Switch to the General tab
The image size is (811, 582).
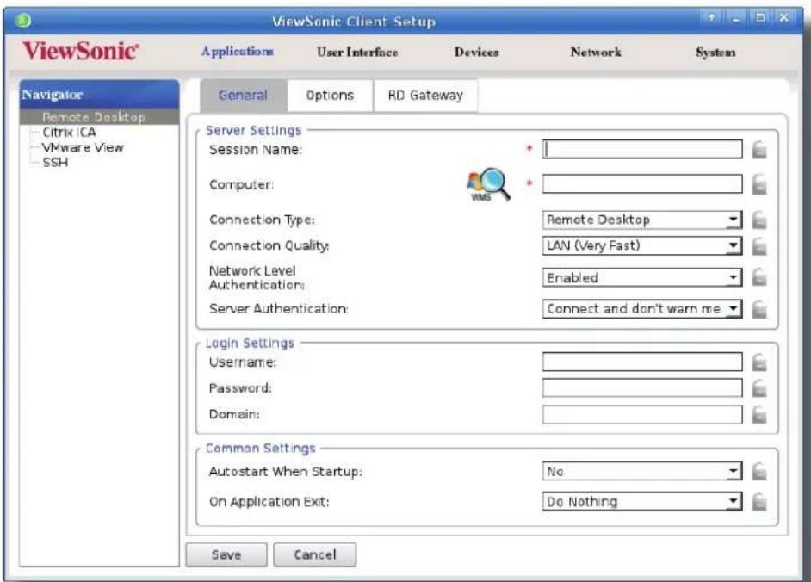point(244,96)
